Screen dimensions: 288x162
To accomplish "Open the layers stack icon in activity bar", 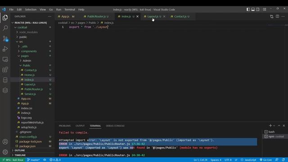I will click(5, 90).
